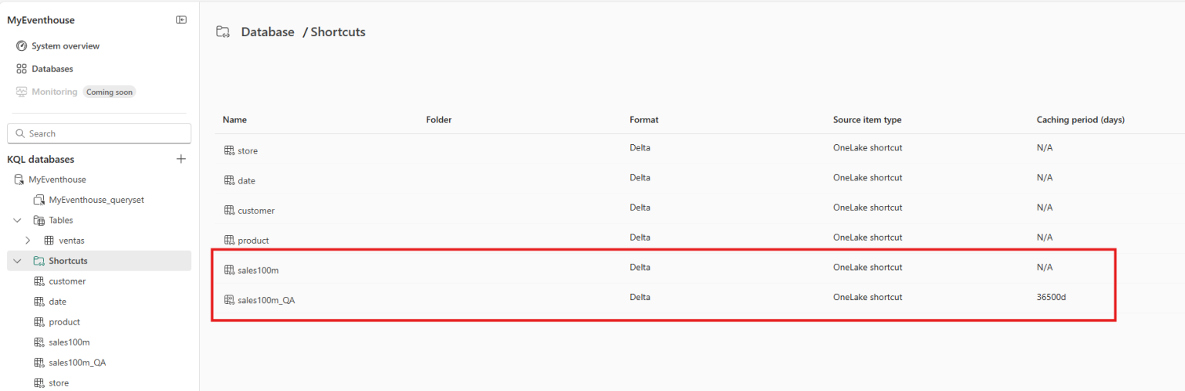1185x391 pixels.
Task: Collapse the left pane via sidebar icon
Action: click(181, 20)
